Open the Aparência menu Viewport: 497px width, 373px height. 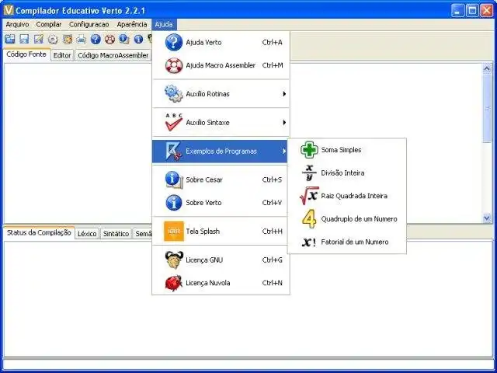click(x=132, y=24)
